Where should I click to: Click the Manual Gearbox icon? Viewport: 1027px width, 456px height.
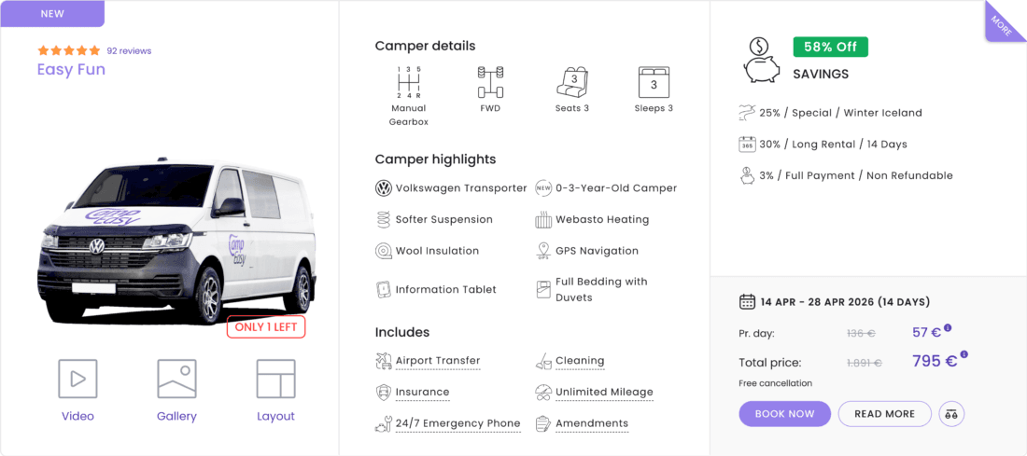[408, 82]
